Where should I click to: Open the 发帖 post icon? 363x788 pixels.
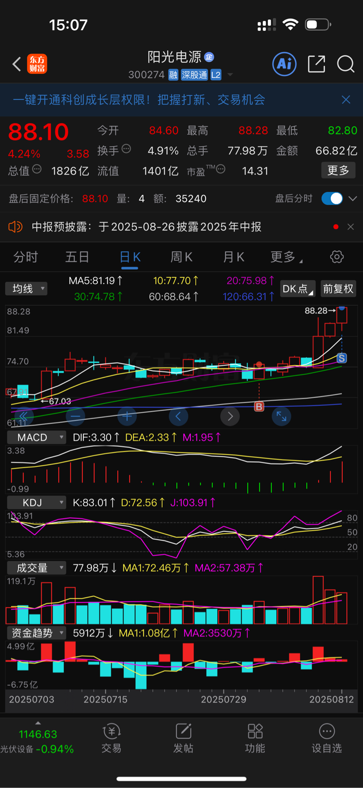183,738
